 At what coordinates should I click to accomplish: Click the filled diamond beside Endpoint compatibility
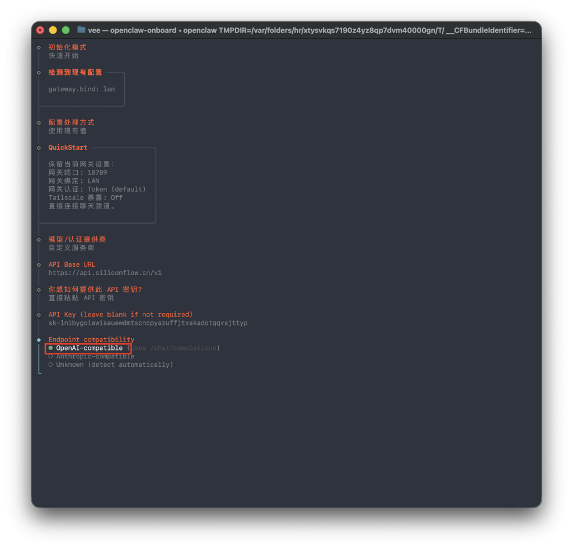coord(39,340)
